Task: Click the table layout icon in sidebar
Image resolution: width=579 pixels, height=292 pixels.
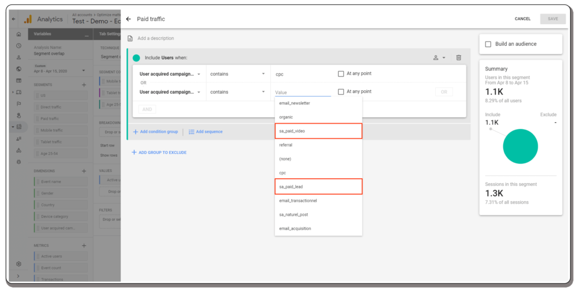Action: tap(19, 81)
